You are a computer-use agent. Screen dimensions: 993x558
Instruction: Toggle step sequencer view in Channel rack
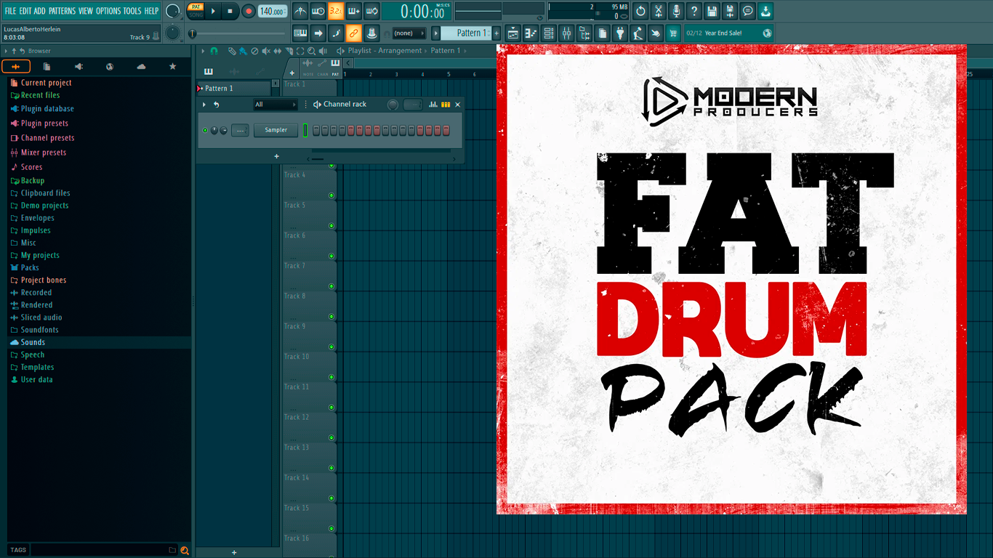coord(446,105)
